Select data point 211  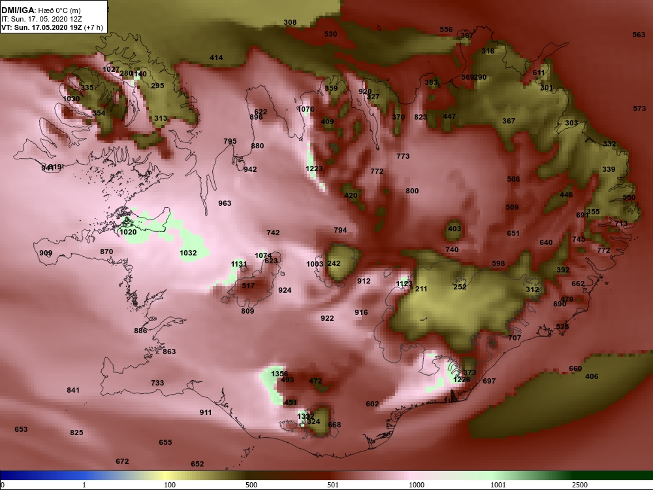coord(421,289)
